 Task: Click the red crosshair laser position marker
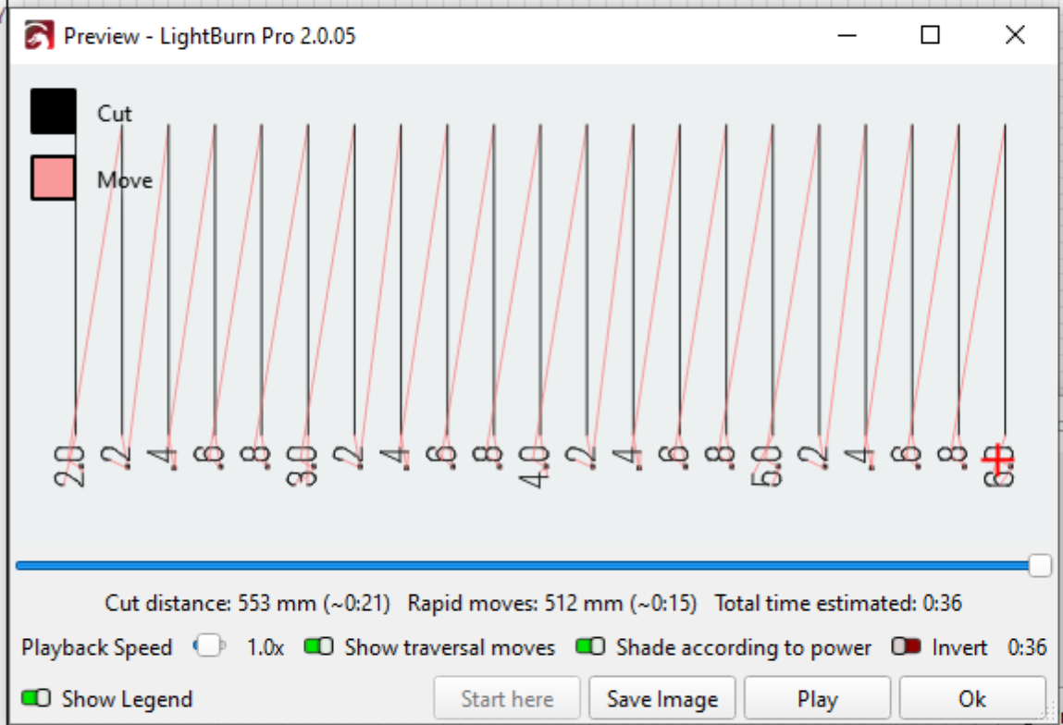click(x=997, y=458)
